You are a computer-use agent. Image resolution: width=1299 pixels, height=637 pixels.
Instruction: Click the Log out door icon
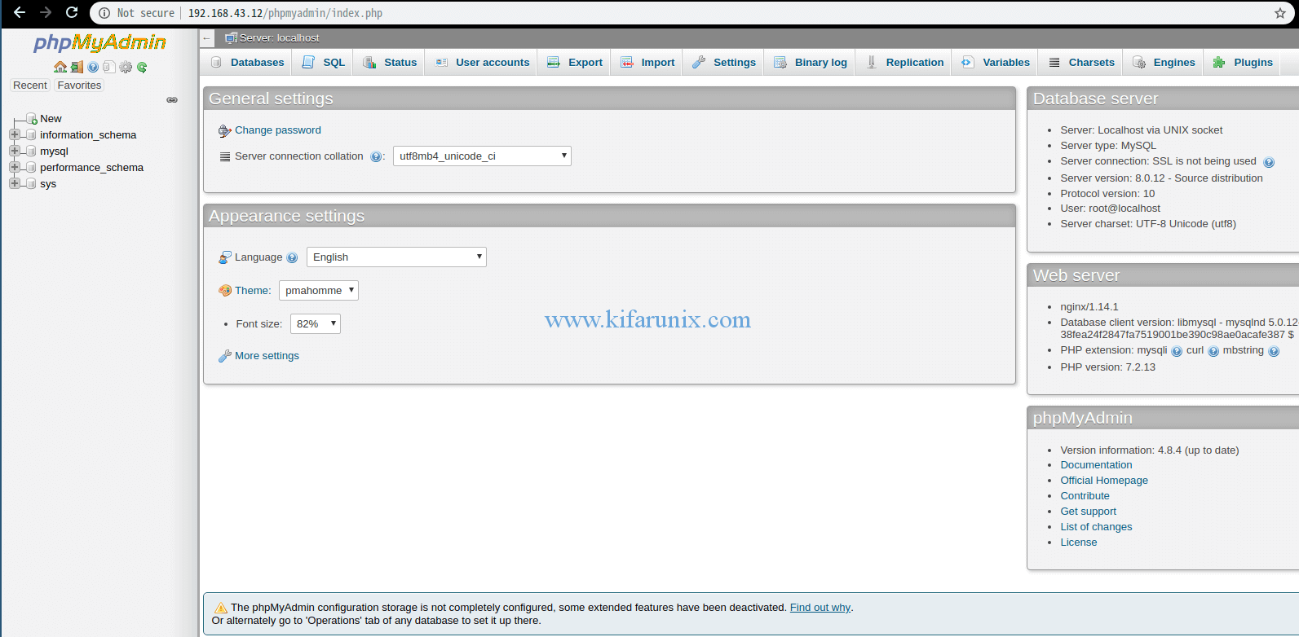pyautogui.click(x=77, y=67)
